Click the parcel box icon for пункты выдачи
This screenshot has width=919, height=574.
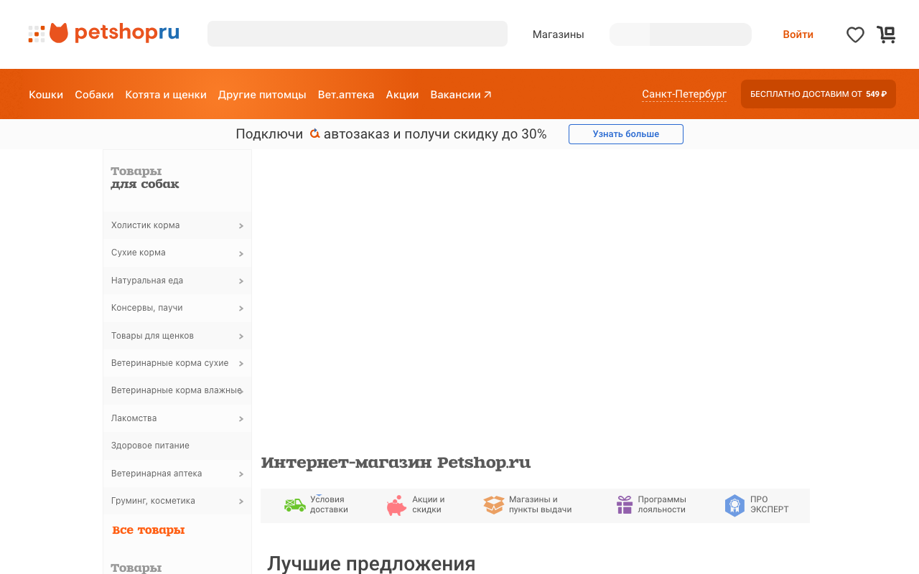493,505
